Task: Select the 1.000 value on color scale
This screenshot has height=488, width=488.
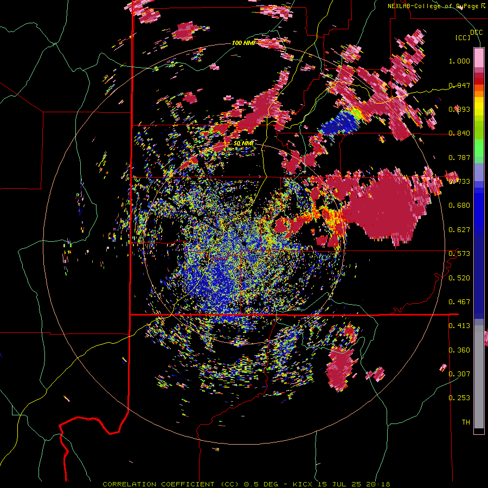Action: tap(459, 61)
